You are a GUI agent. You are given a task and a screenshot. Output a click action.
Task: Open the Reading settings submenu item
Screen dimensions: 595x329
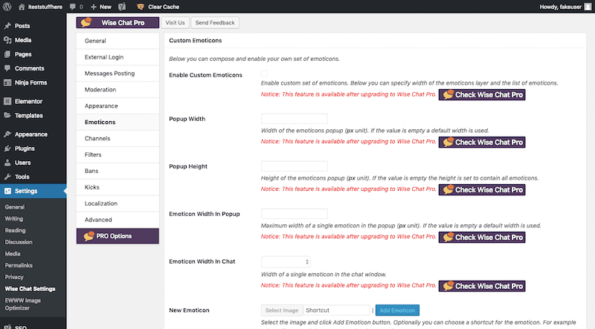(x=15, y=230)
